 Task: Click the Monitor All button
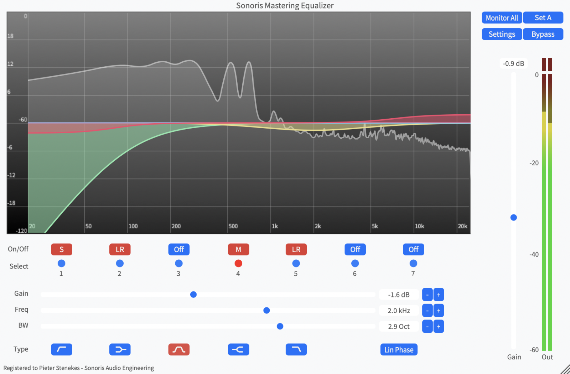click(x=502, y=17)
